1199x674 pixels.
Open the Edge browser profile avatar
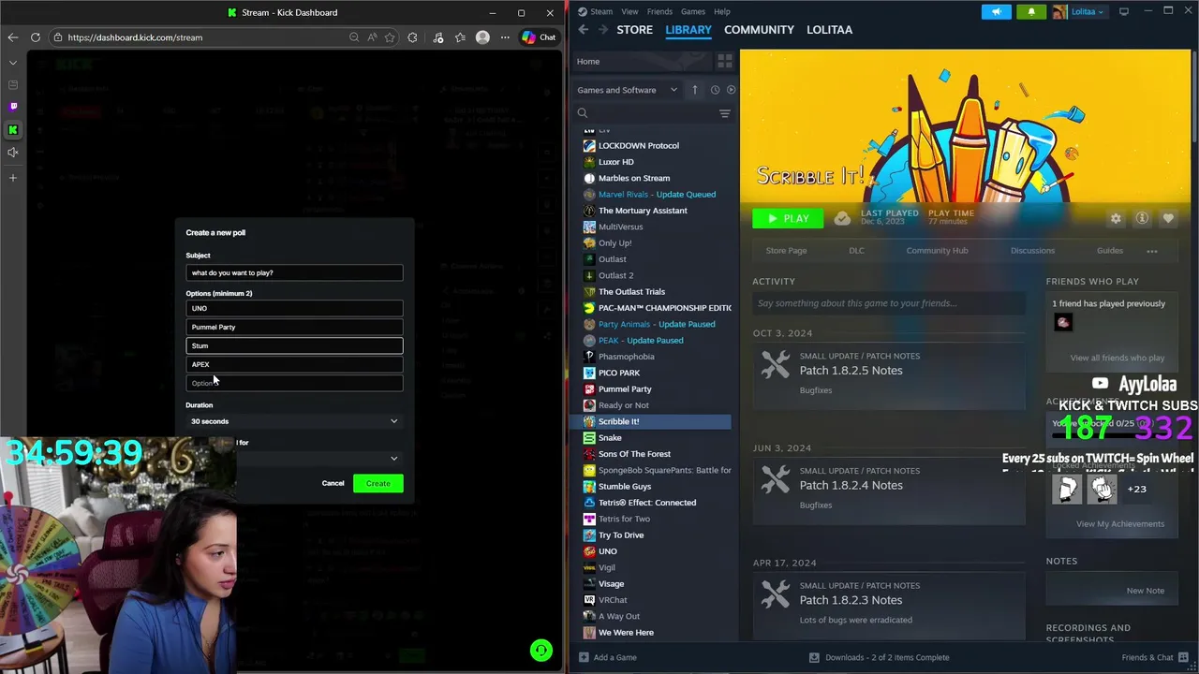coord(482,37)
